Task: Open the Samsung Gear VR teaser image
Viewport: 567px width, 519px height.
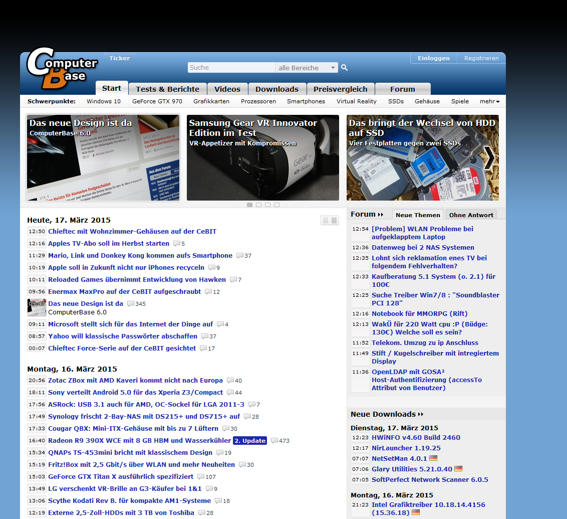Action: 263,157
